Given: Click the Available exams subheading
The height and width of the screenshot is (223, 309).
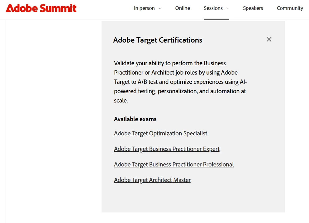Looking at the screenshot, I should click(x=135, y=119).
